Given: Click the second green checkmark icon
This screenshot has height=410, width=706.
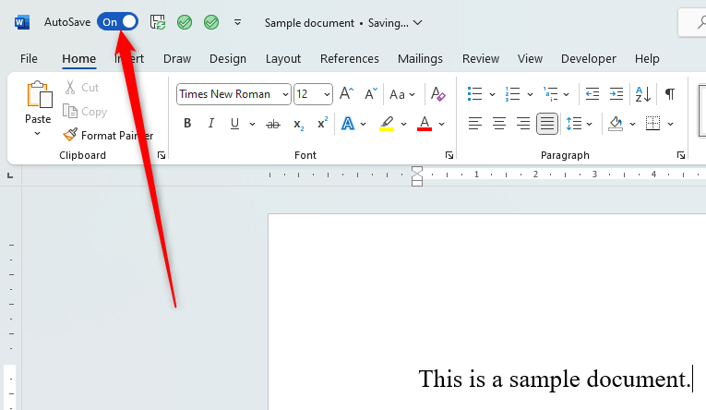Looking at the screenshot, I should 211,22.
